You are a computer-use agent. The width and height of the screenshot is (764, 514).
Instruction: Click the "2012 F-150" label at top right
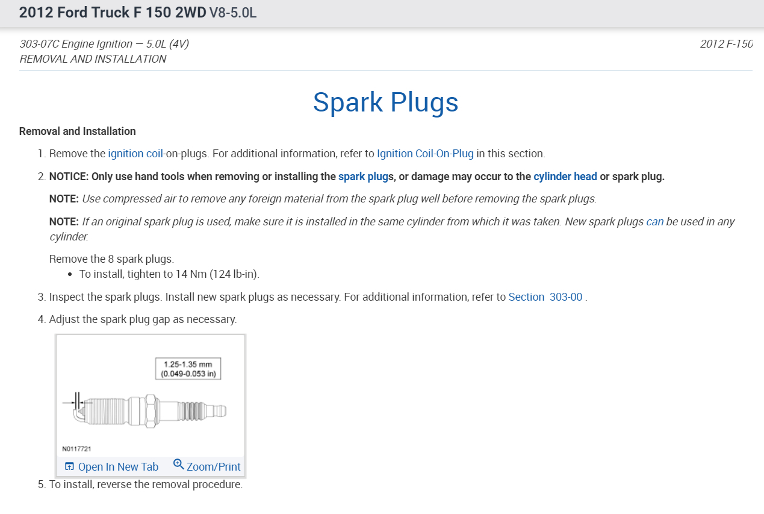[x=726, y=44]
